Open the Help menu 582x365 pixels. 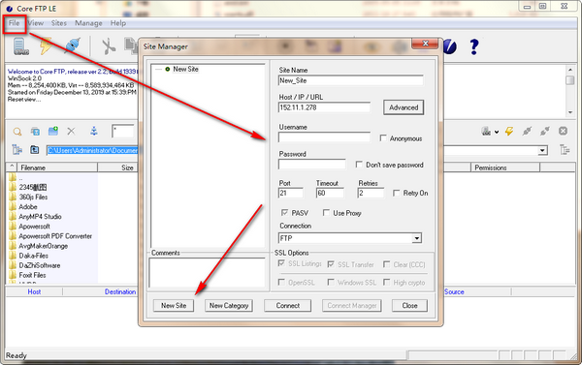[118, 23]
